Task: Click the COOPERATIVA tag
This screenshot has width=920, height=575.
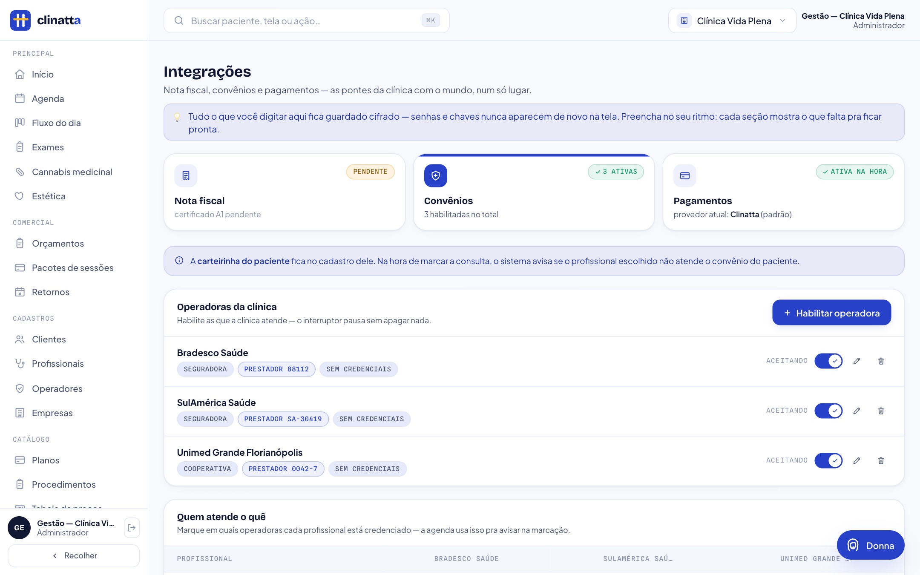Action: (207, 469)
